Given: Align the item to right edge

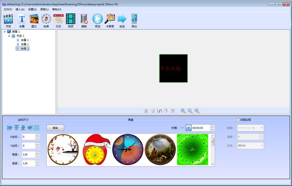Looking at the screenshot, I should (30, 128).
